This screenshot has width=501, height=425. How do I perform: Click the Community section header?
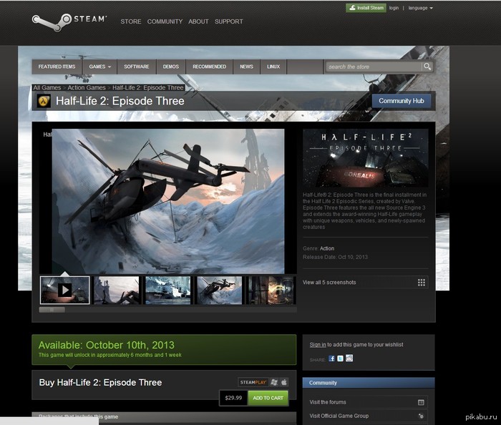pyautogui.click(x=369, y=383)
